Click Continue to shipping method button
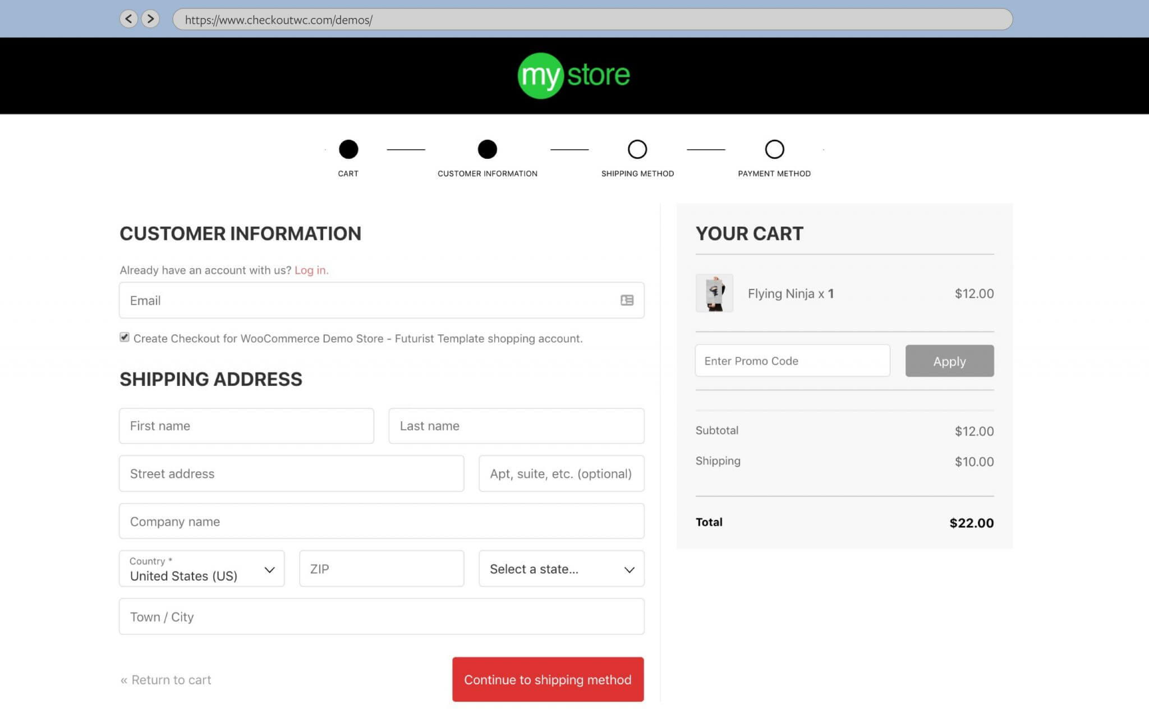The height and width of the screenshot is (727, 1149). coord(548,679)
